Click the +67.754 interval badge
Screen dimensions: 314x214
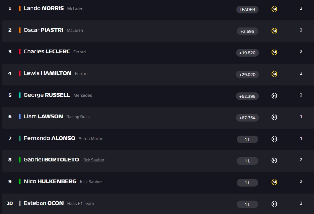coord(247,118)
